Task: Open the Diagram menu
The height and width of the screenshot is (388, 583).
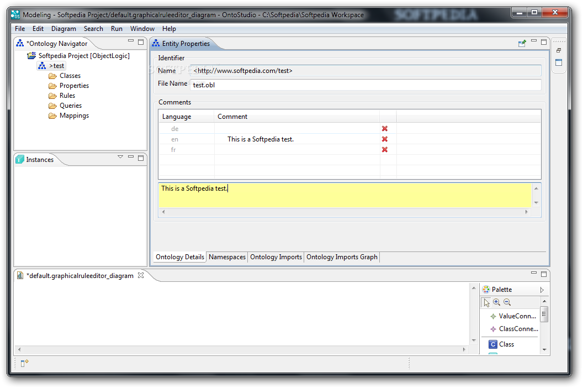Action: pos(63,29)
